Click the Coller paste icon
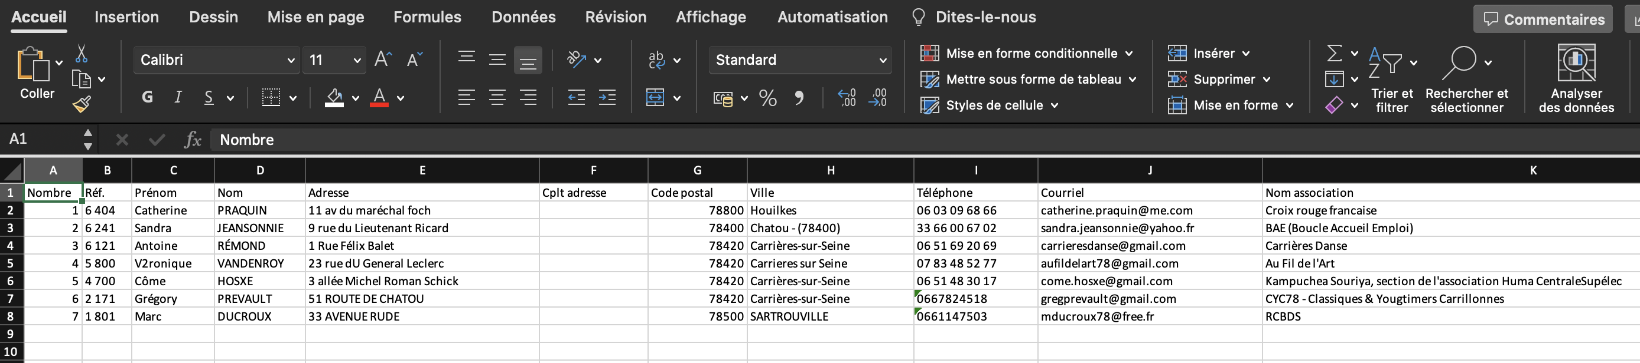The height and width of the screenshot is (363, 1640). coord(32,64)
